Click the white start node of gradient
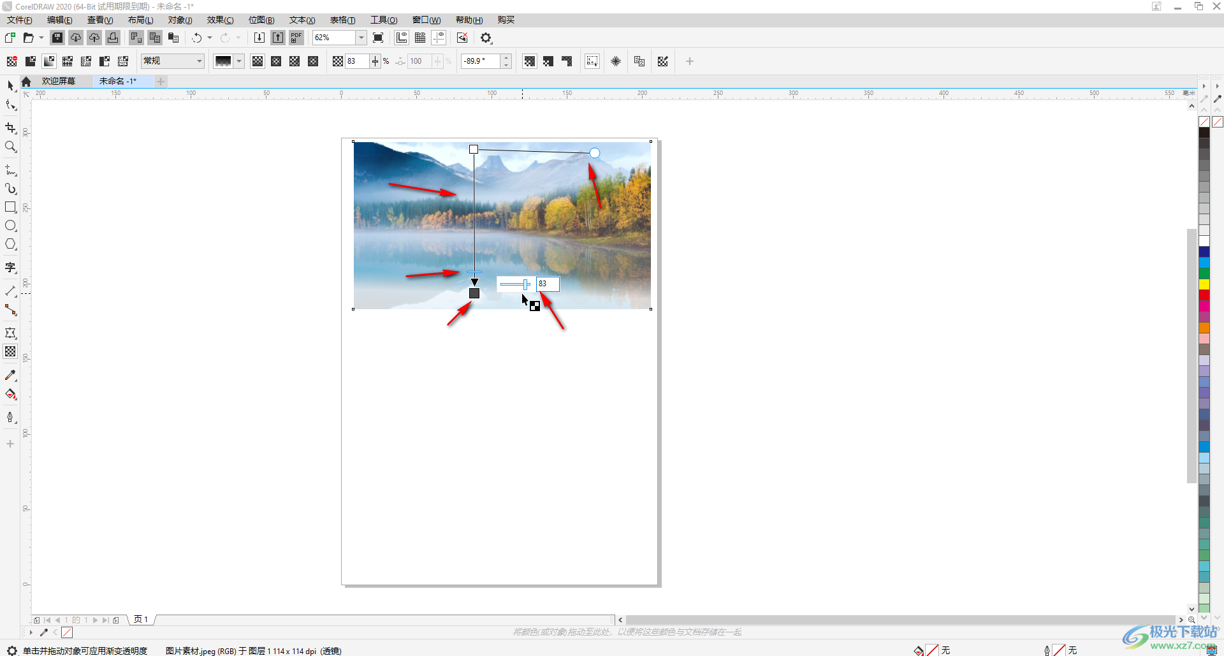Image resolution: width=1224 pixels, height=656 pixels. pos(474,149)
